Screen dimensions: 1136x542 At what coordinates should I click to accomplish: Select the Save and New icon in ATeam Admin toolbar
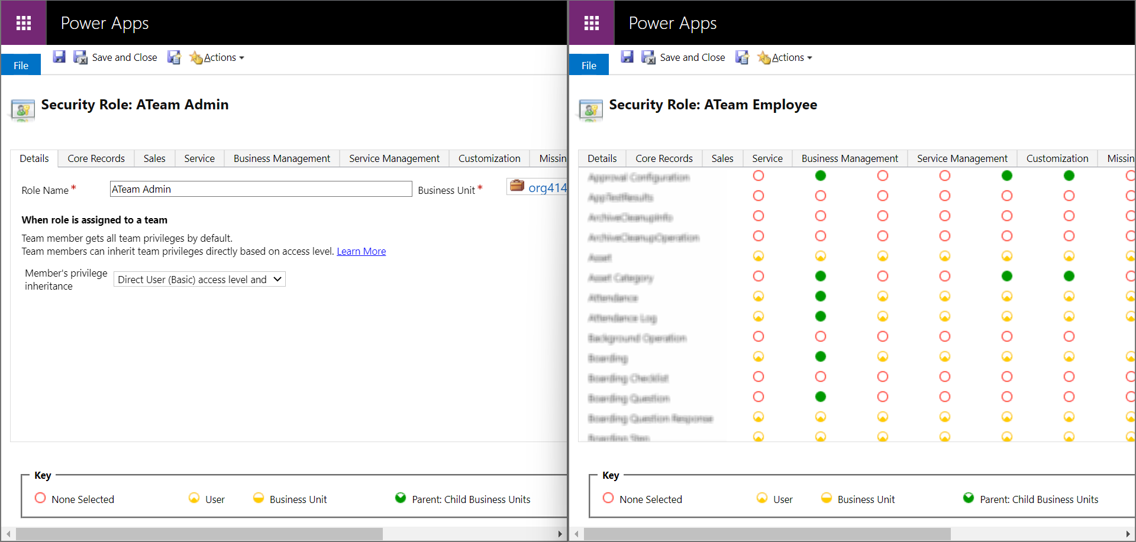point(174,57)
